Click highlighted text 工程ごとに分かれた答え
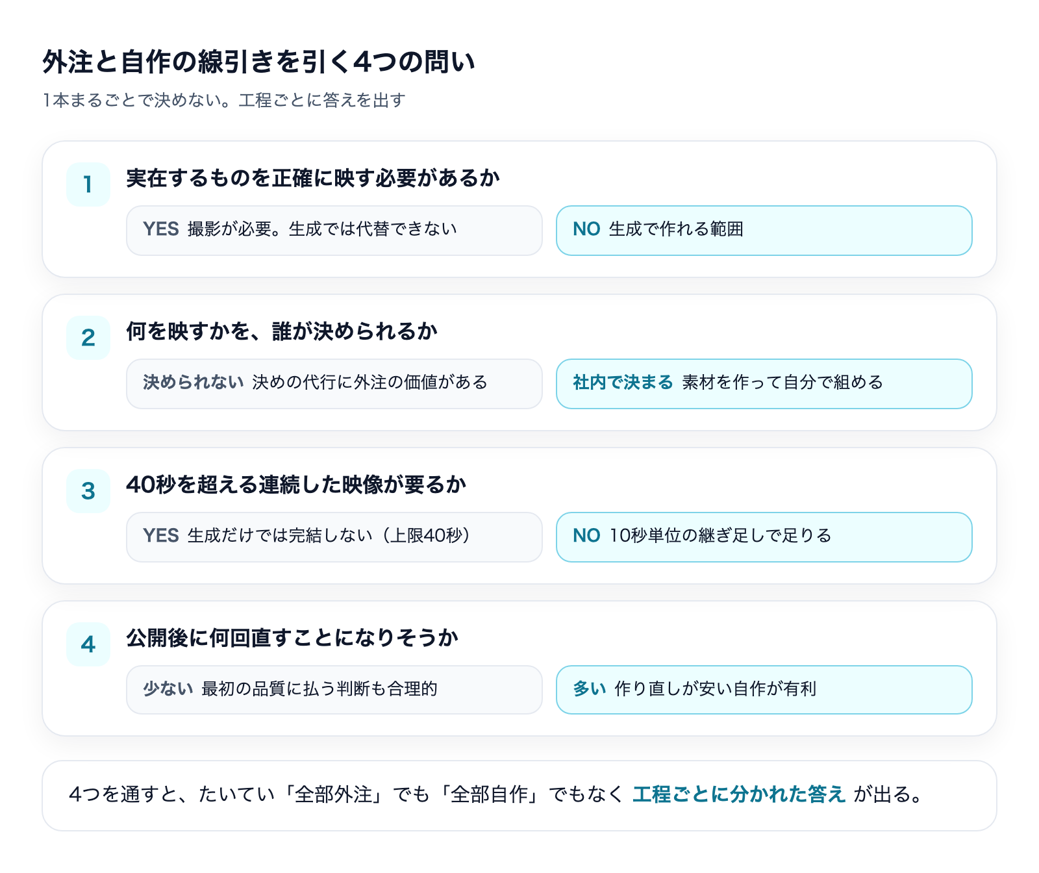Screen dimensions: 1039x873 (739, 794)
